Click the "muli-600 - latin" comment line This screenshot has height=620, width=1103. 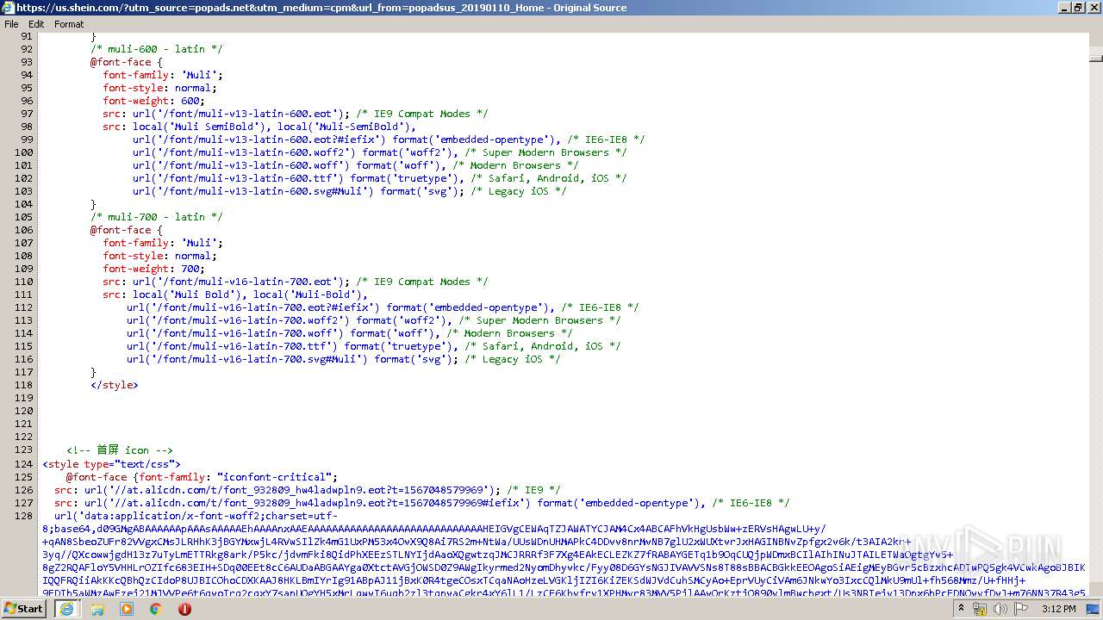(x=156, y=49)
